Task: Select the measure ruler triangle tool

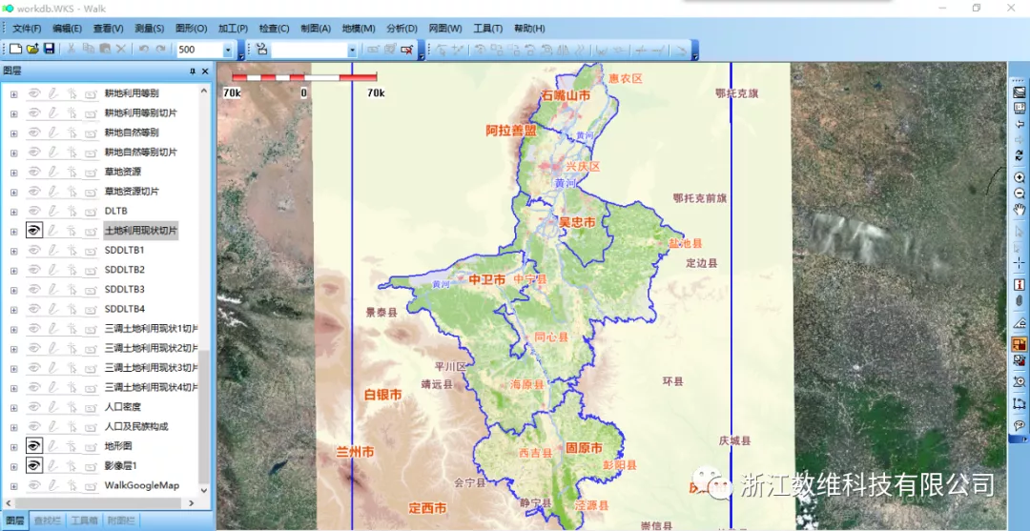Action: (x=1020, y=322)
